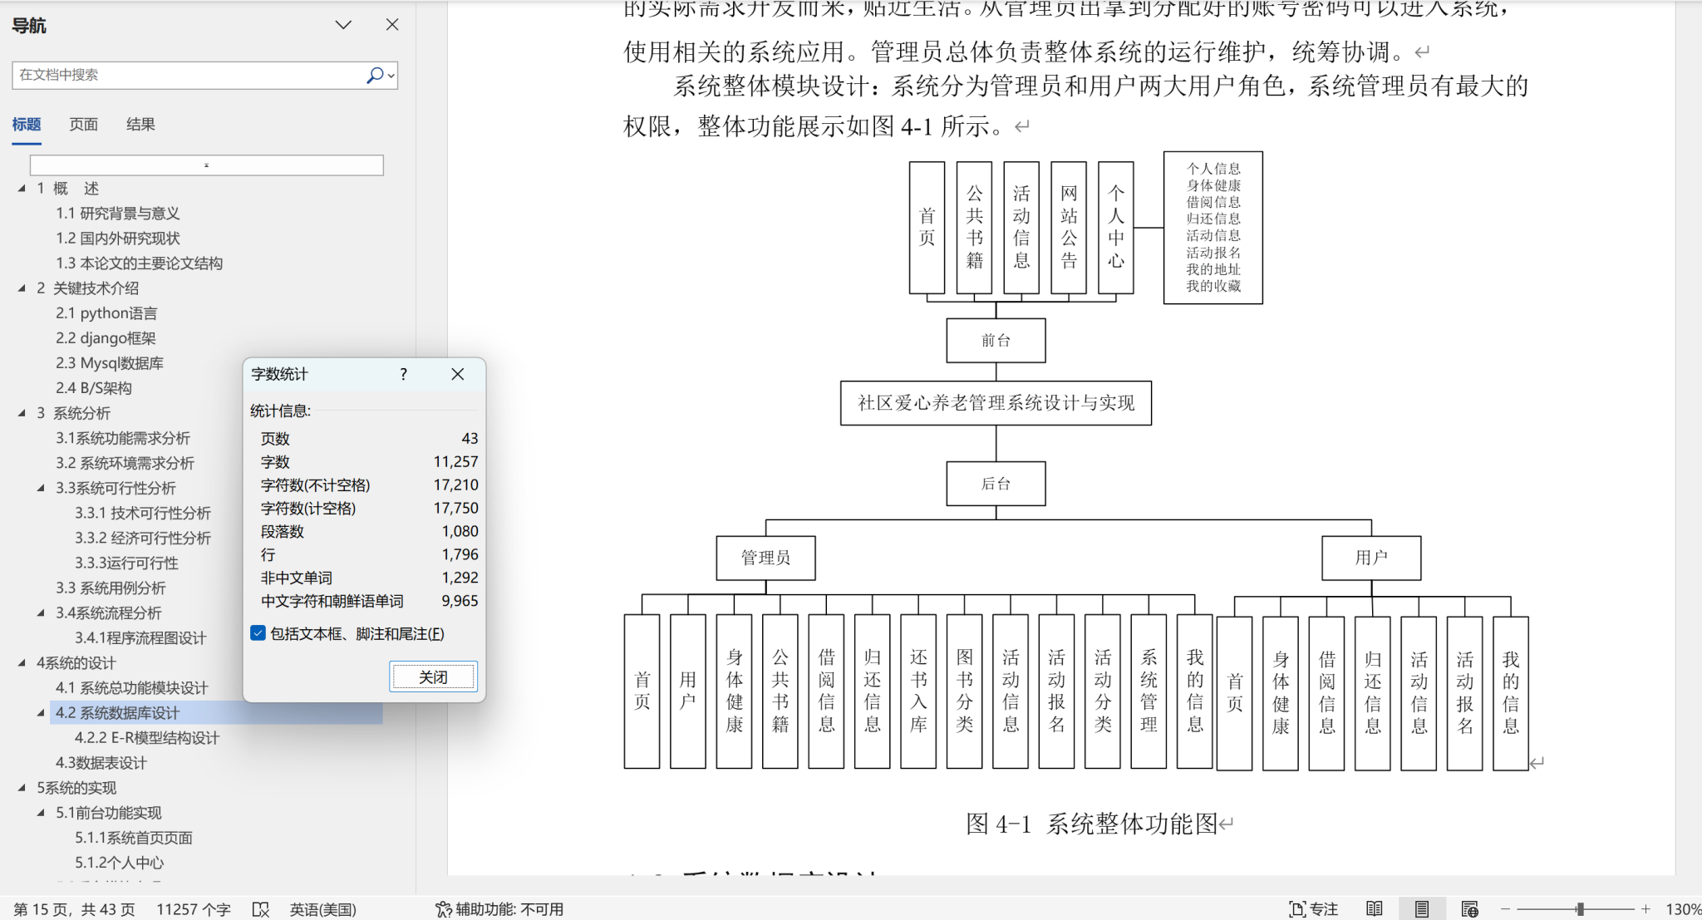This screenshot has width=1702, height=920.
Task: Select heading '2.2 django框架' in navigation
Action: [106, 338]
